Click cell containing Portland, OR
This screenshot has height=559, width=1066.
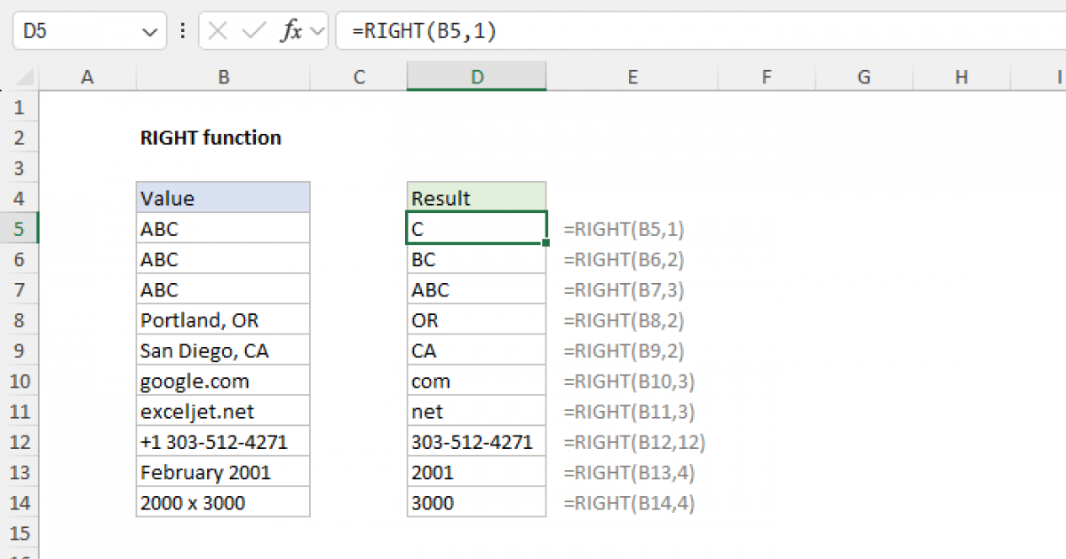[223, 320]
